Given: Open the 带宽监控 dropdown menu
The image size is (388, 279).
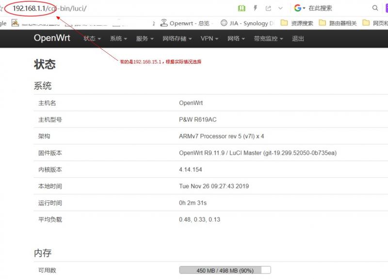Looking at the screenshot, I should (268, 39).
